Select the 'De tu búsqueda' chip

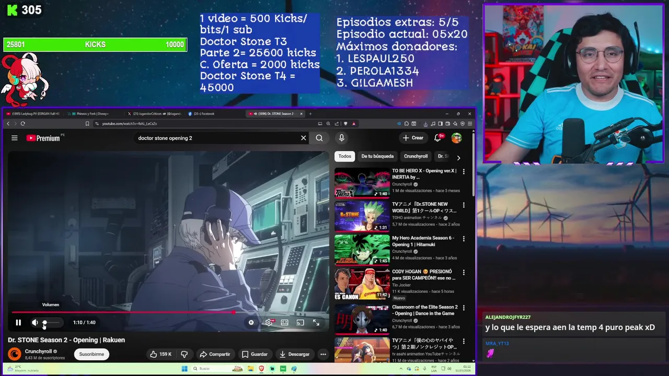[377, 156]
